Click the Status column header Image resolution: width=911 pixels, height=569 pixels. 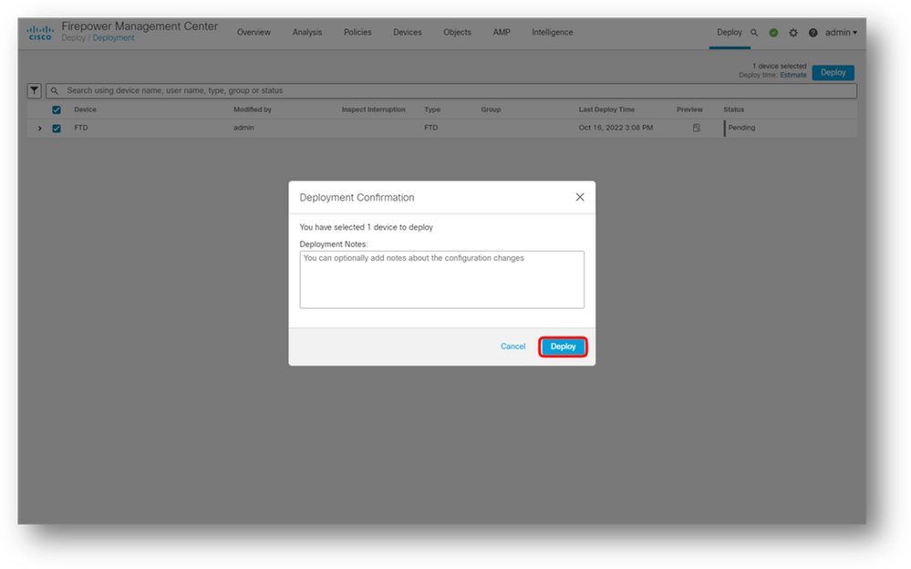[734, 109]
